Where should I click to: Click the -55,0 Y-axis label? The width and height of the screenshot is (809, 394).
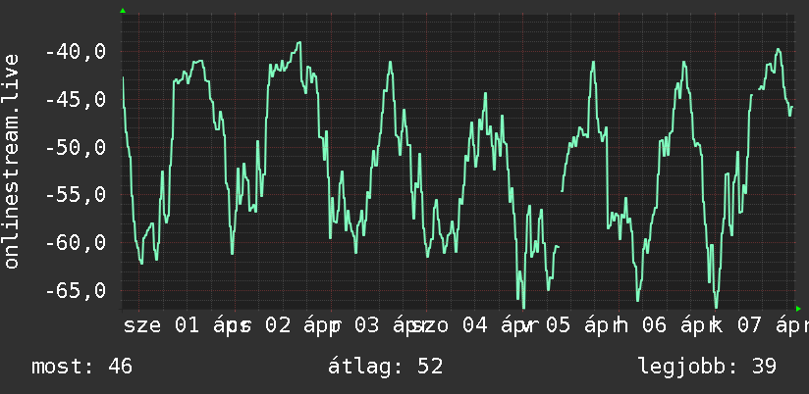pyautogui.click(x=76, y=195)
